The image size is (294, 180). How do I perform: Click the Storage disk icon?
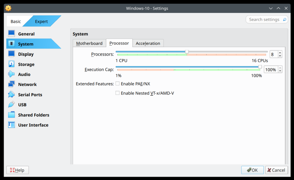11,64
